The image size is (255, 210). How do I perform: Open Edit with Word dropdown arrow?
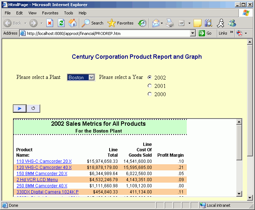[x=189, y=23]
